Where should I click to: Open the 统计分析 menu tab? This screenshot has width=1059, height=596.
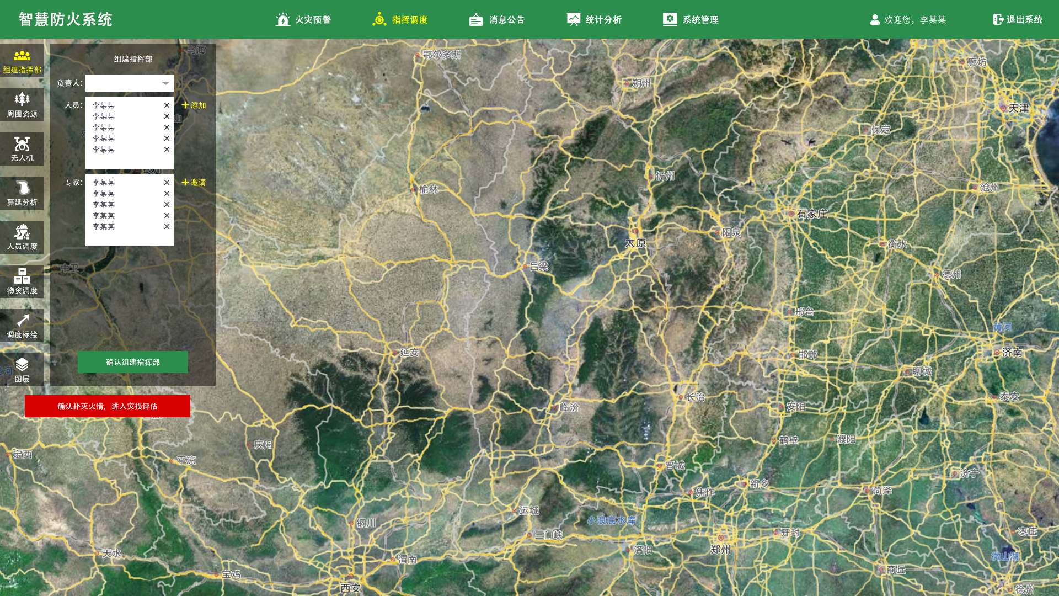point(594,20)
